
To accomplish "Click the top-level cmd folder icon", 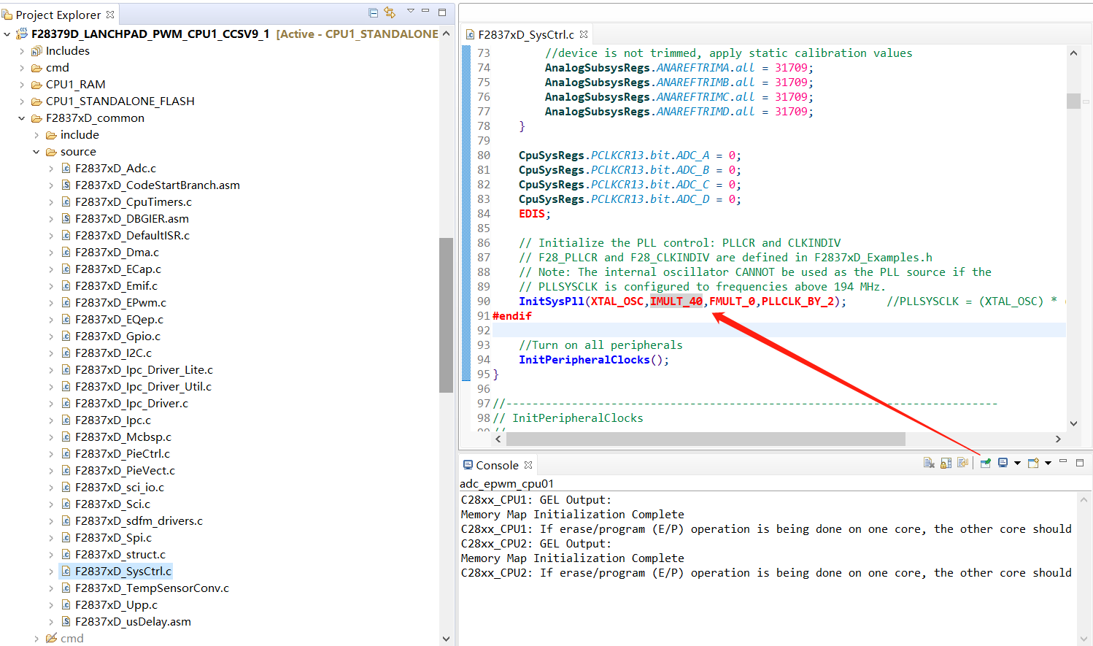I will [36, 68].
